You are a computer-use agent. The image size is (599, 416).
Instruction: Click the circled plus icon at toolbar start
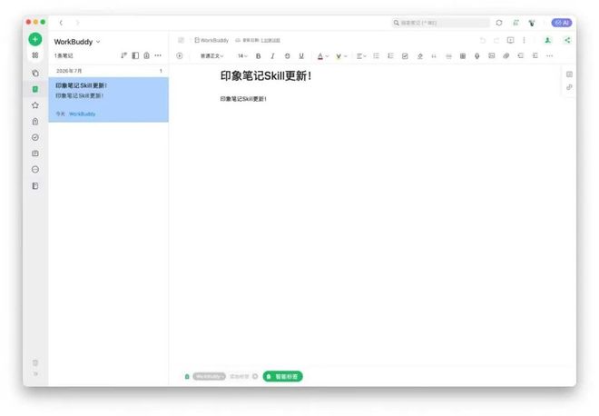(x=180, y=55)
